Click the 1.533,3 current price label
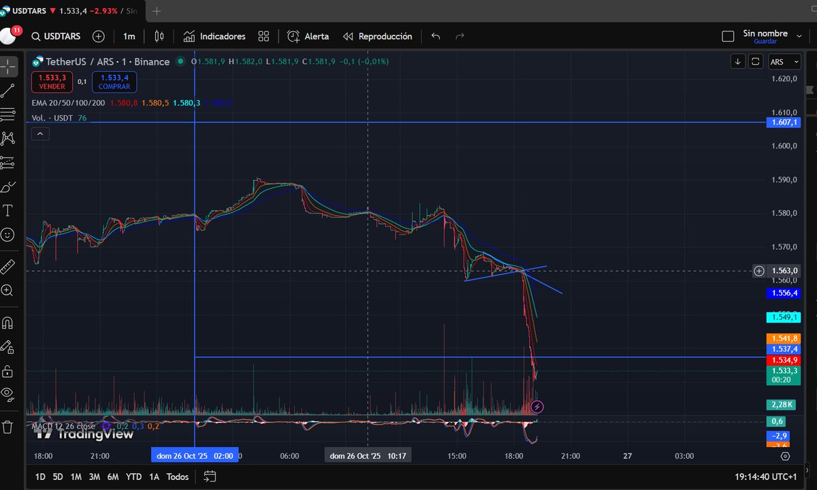The width and height of the screenshot is (817, 490). pyautogui.click(x=784, y=375)
